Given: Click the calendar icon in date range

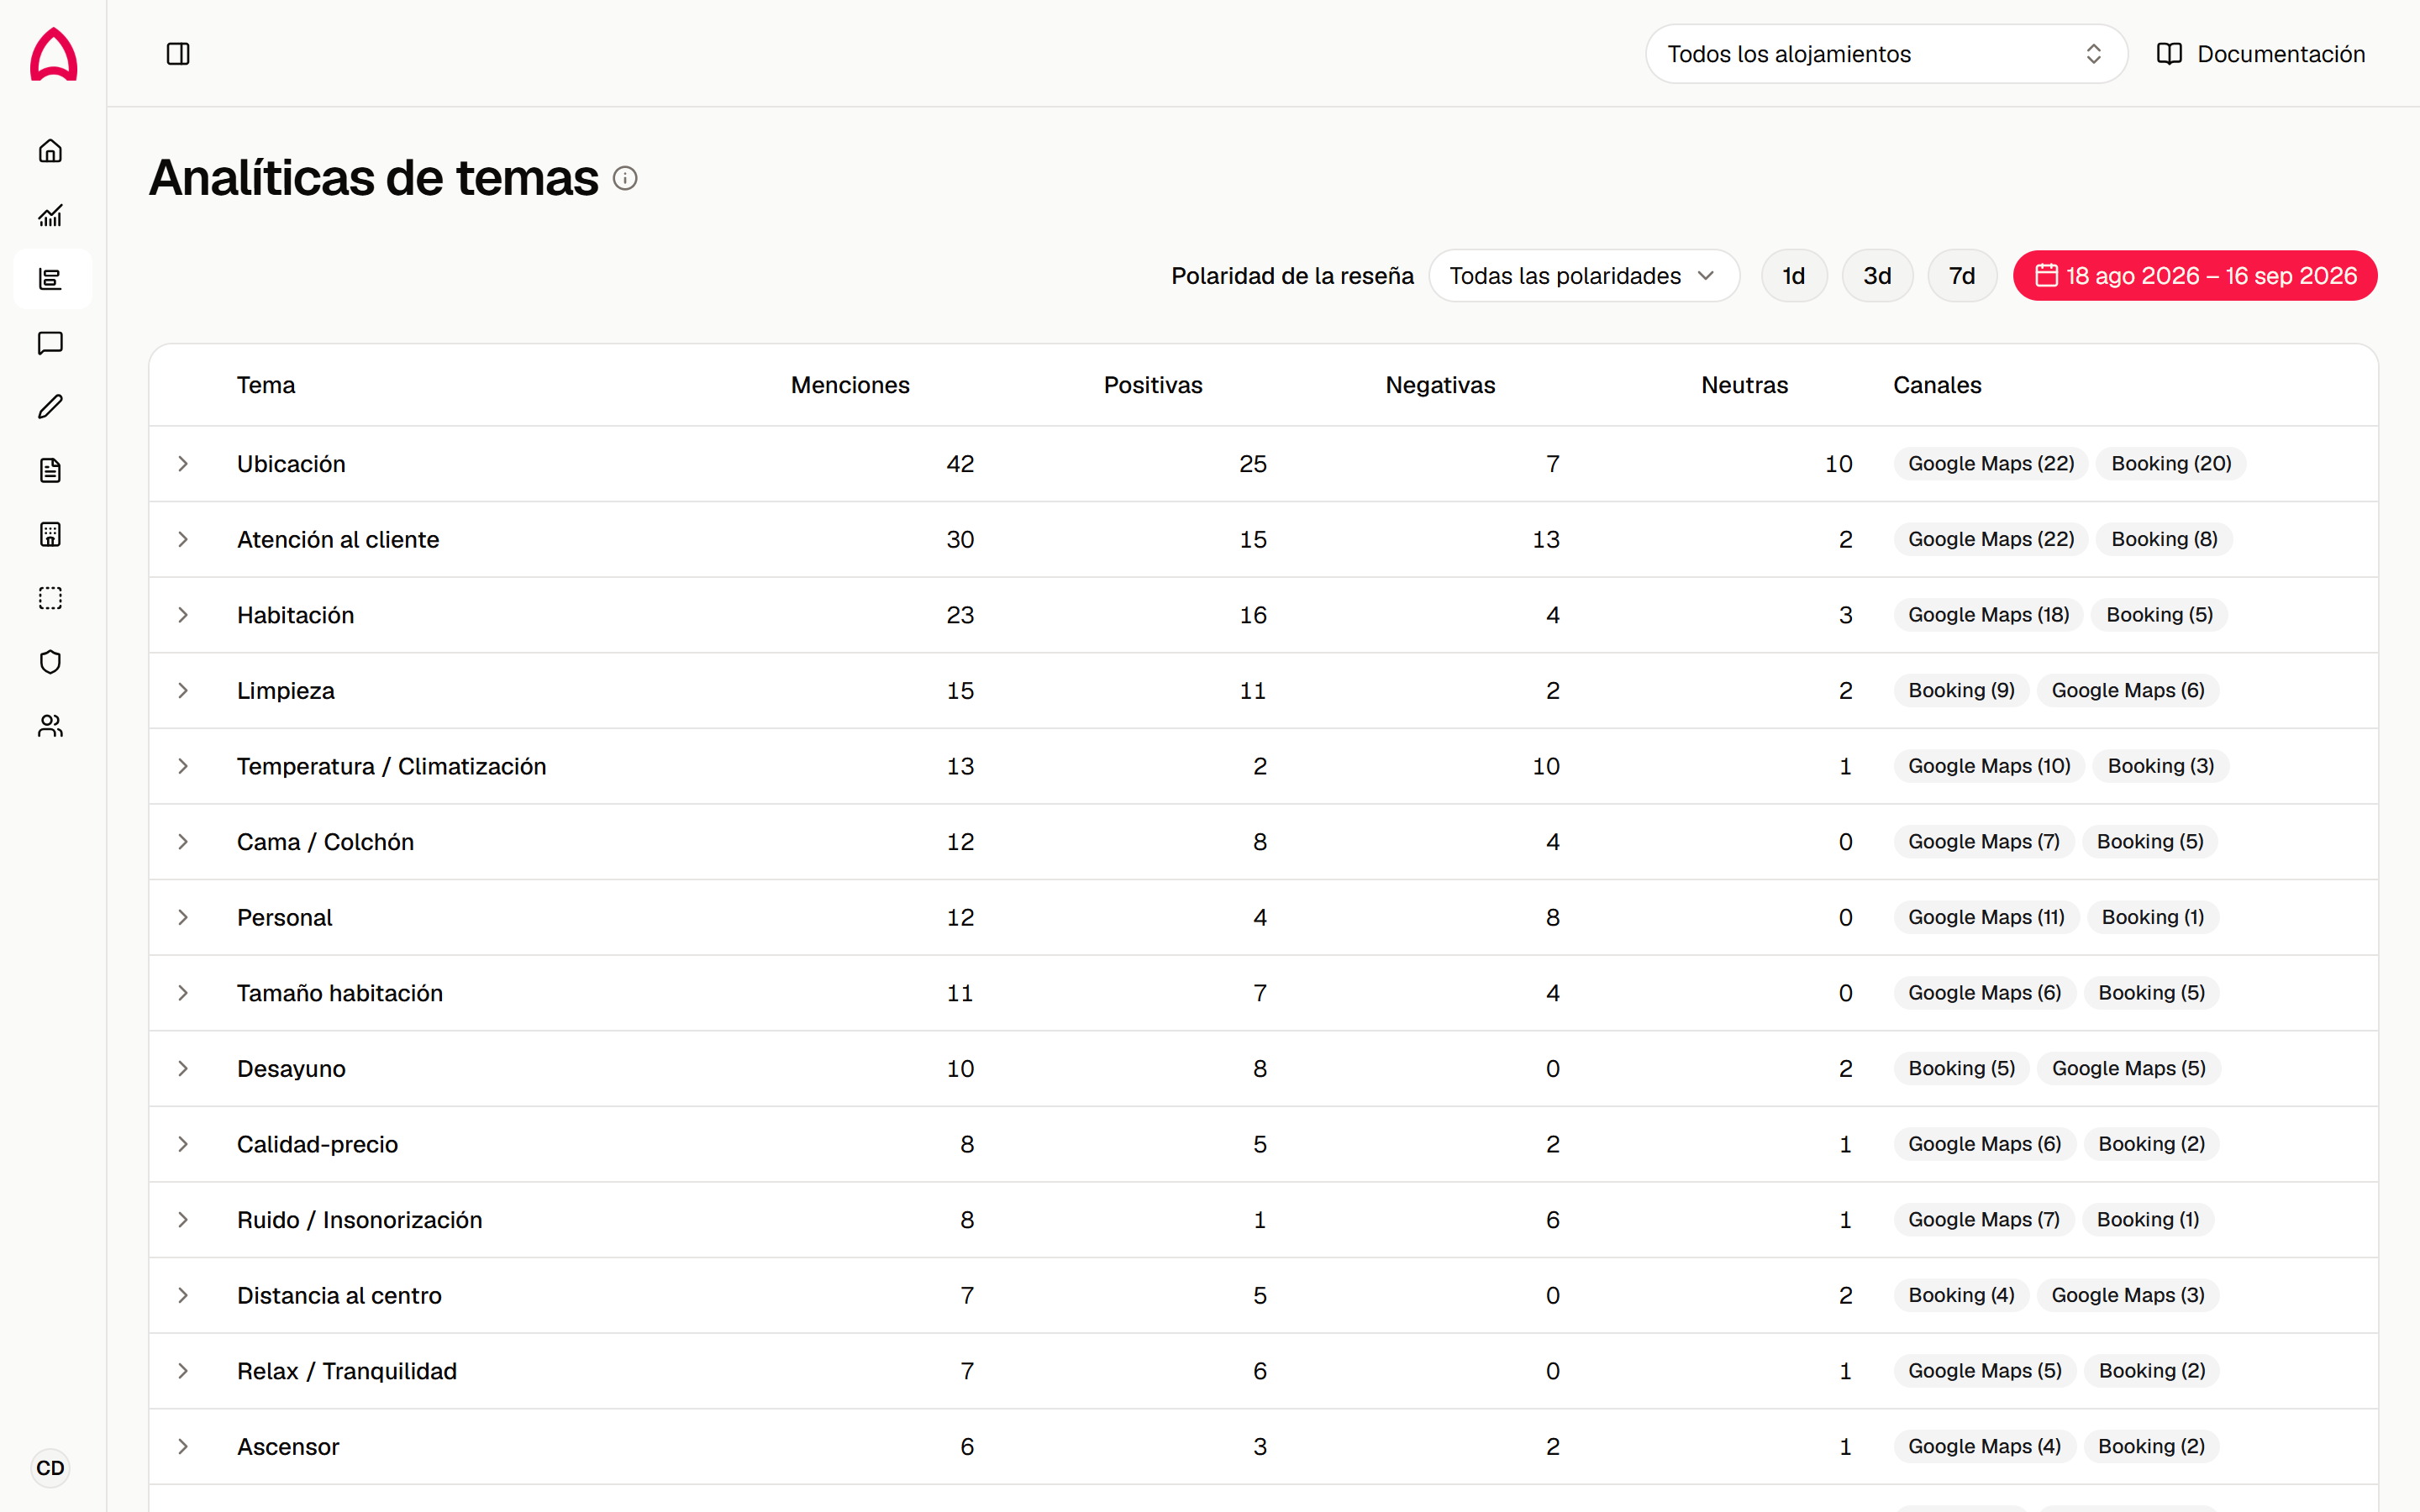Looking at the screenshot, I should pos(2046,275).
